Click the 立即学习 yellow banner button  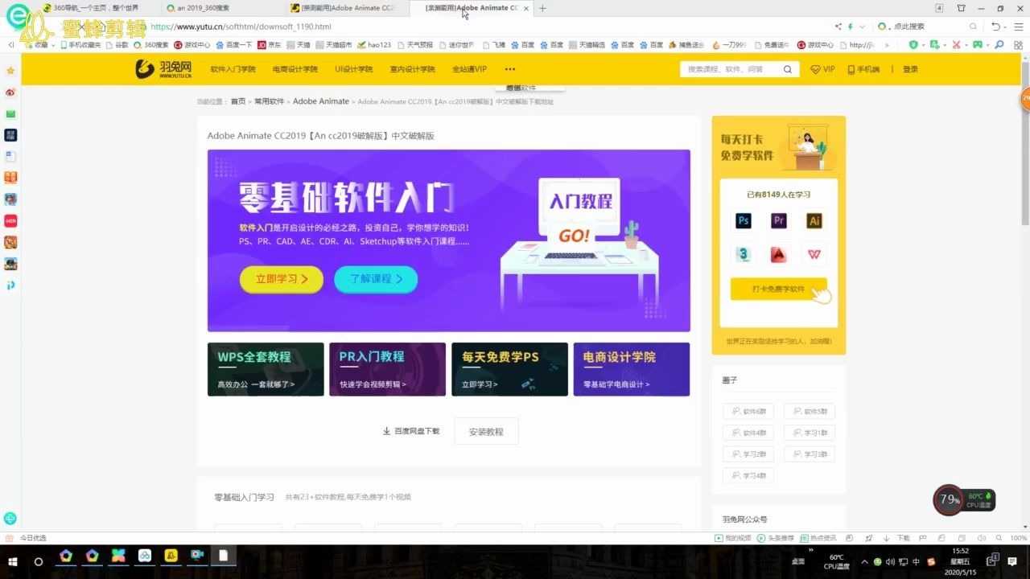click(x=282, y=279)
